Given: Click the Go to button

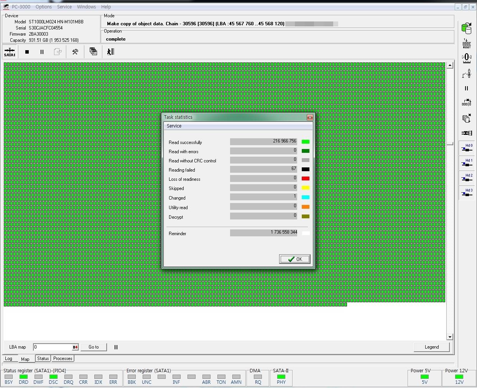Looking at the screenshot, I should pos(94,347).
